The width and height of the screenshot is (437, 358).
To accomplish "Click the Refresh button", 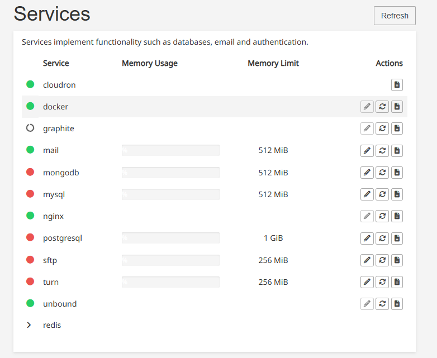I will (x=395, y=16).
